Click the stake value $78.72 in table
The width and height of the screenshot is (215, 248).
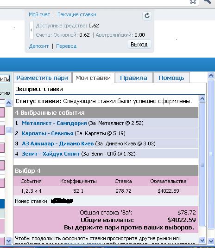[x=123, y=191]
